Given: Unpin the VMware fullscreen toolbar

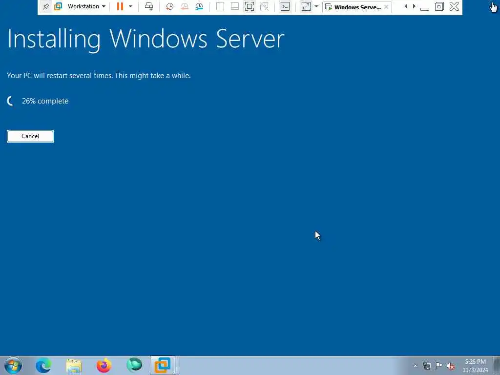Looking at the screenshot, I should pyautogui.click(x=46, y=6).
